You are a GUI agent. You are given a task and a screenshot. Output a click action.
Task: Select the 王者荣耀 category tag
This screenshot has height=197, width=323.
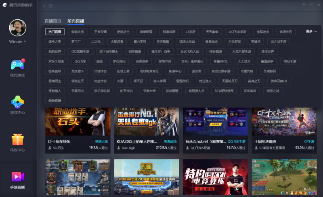click(x=101, y=32)
